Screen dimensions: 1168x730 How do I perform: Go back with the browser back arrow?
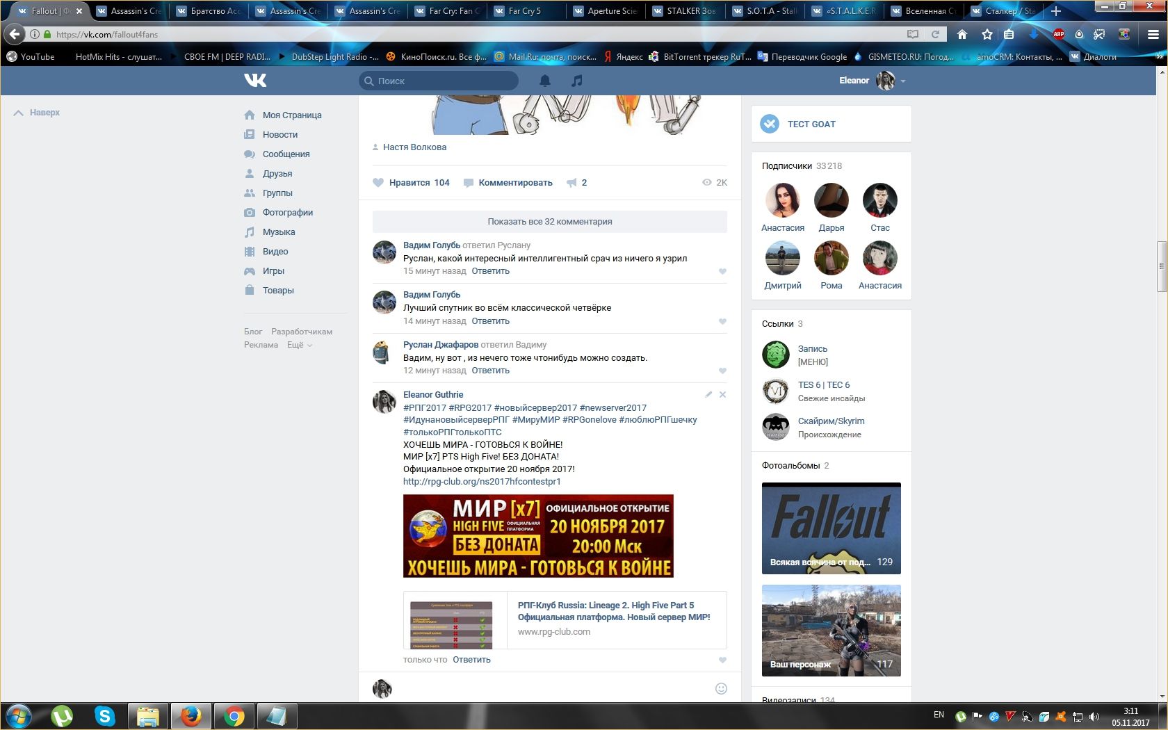tap(13, 34)
